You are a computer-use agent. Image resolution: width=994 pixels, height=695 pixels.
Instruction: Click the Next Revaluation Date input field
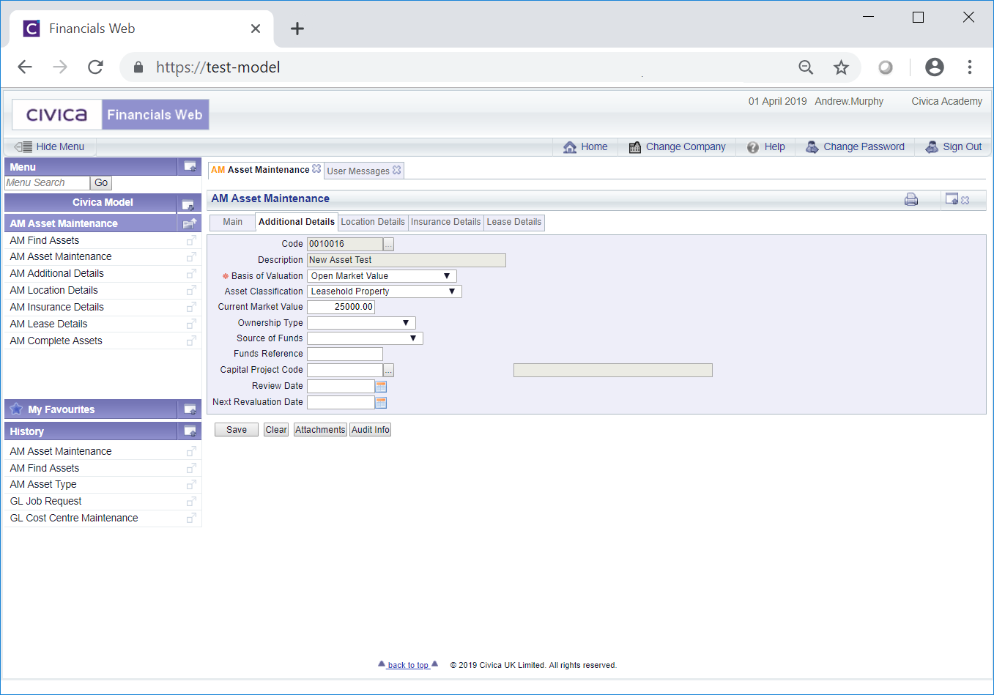(x=341, y=402)
